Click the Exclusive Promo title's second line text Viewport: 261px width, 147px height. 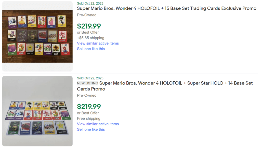(x=240, y=8)
